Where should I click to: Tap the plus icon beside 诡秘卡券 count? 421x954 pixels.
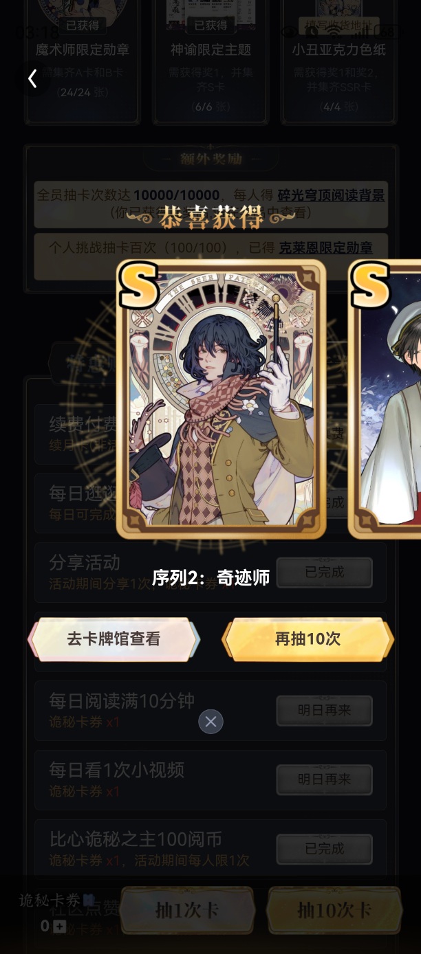click(x=60, y=927)
